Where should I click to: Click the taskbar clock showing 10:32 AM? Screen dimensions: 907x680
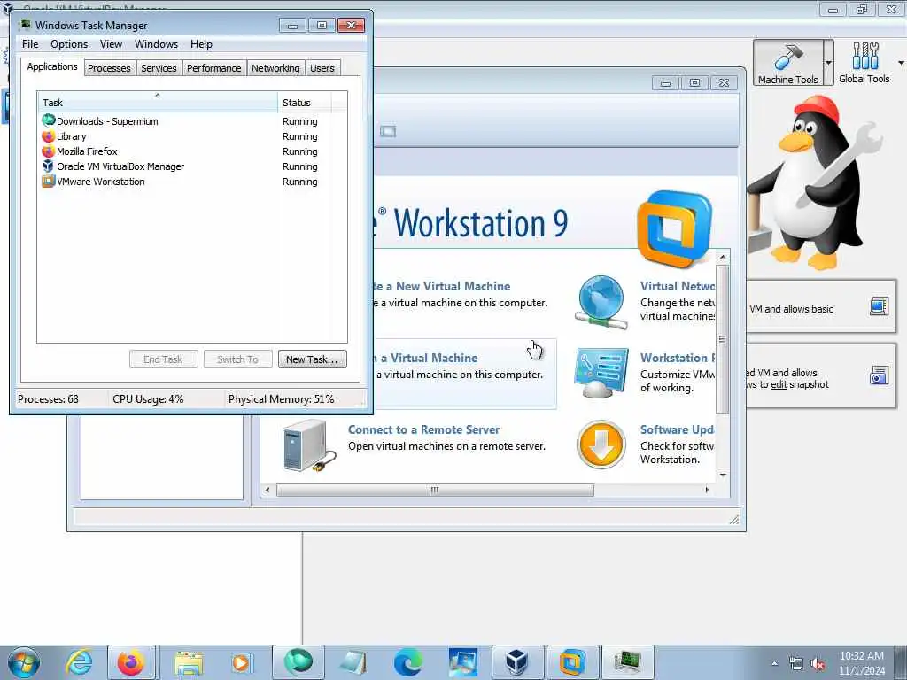861,663
